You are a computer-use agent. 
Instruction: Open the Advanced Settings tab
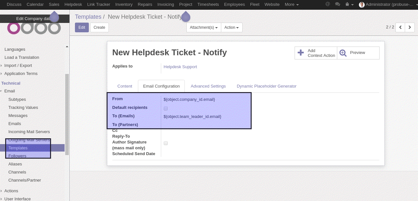point(208,86)
